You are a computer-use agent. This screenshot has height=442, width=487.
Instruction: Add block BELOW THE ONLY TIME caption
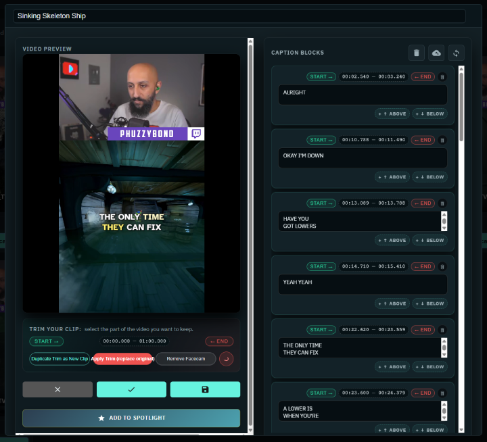(430, 367)
